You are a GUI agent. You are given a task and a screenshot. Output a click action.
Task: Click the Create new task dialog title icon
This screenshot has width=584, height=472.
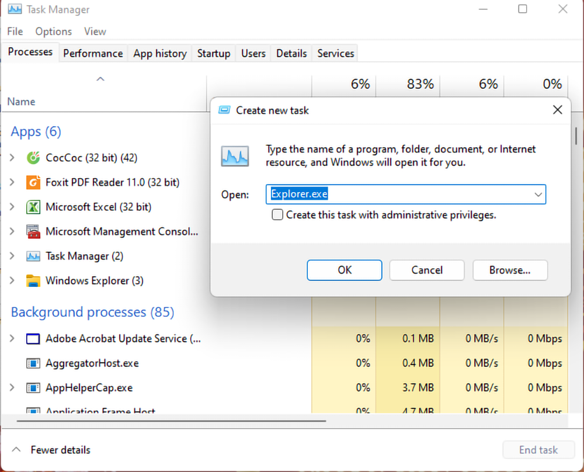pos(224,110)
